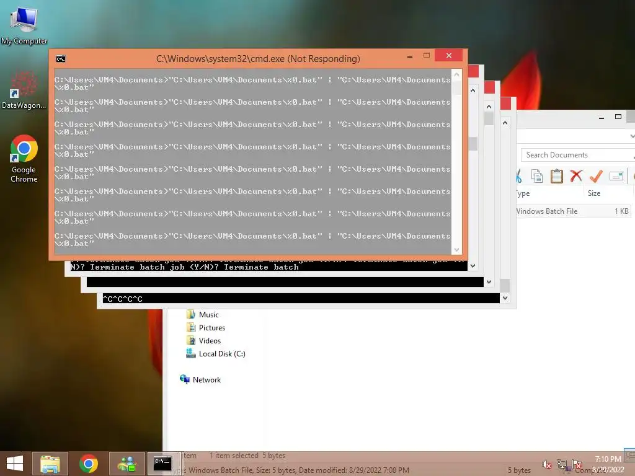
Task: Click scroll down arrow of third cmd window
Action: (489, 282)
